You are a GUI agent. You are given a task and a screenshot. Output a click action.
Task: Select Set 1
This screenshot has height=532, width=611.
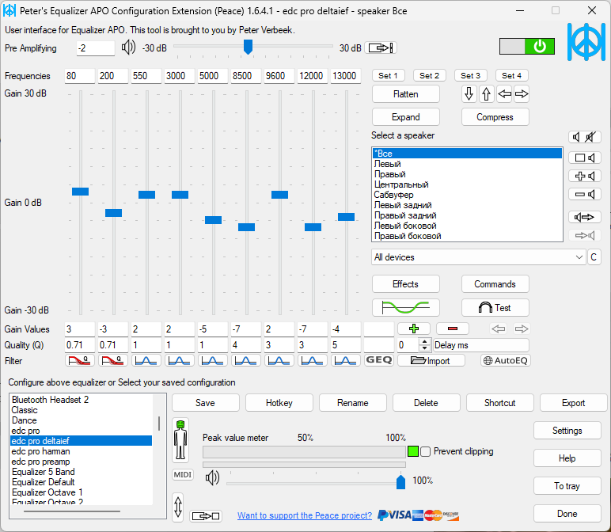pos(388,76)
